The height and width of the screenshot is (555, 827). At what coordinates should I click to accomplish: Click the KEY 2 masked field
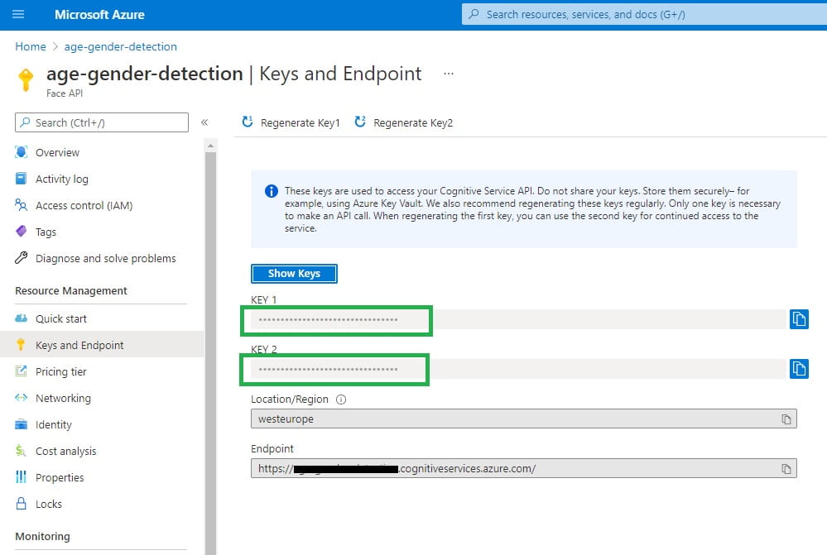click(x=518, y=369)
